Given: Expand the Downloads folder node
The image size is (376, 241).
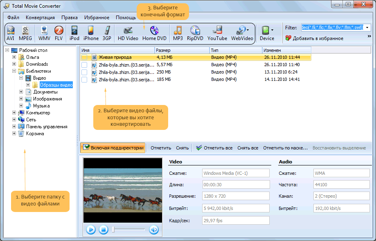Looking at the screenshot, I should 14,64.
